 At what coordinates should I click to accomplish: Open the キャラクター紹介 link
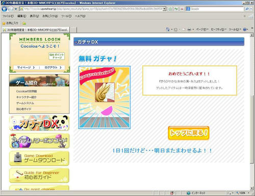[x=27, y=97]
